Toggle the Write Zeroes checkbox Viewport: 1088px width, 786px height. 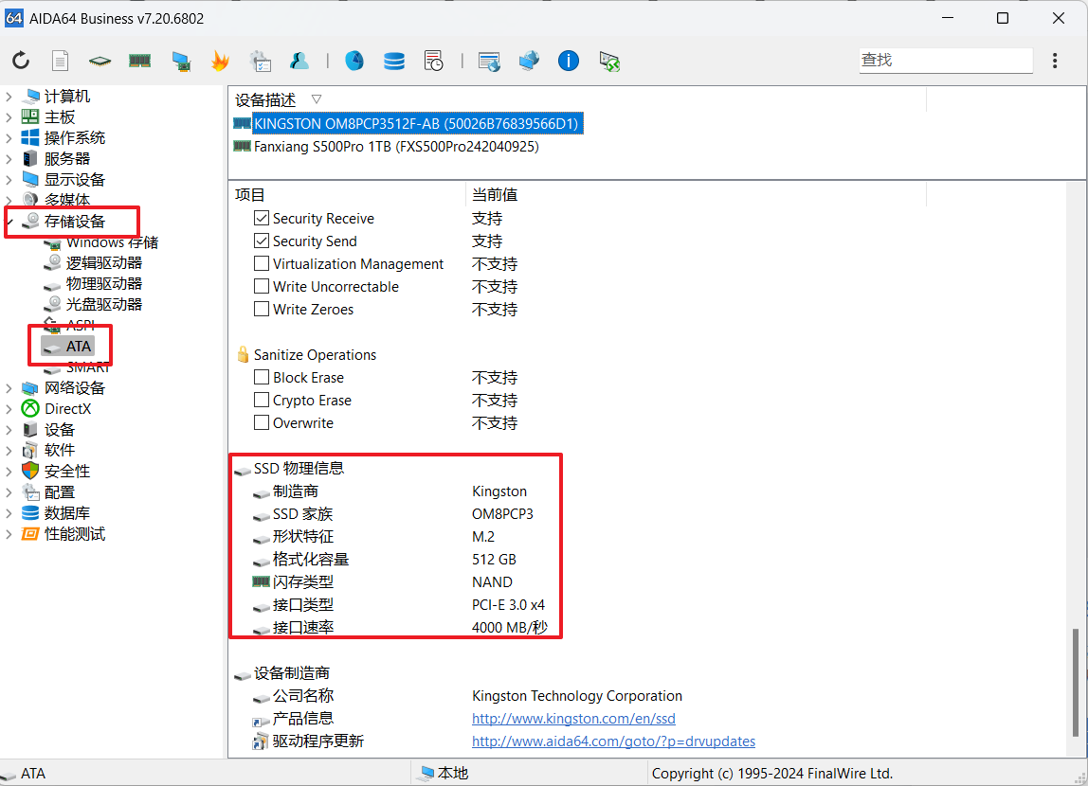(x=262, y=309)
